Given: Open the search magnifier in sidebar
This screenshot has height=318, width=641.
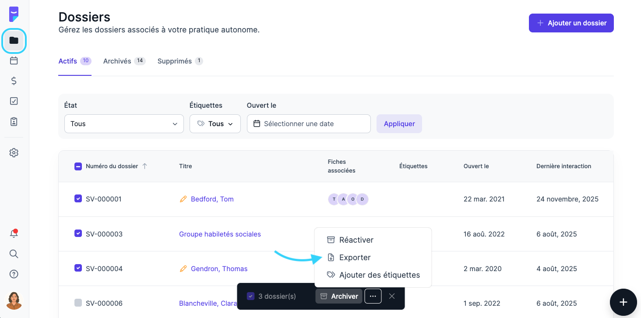Looking at the screenshot, I should coord(14,254).
